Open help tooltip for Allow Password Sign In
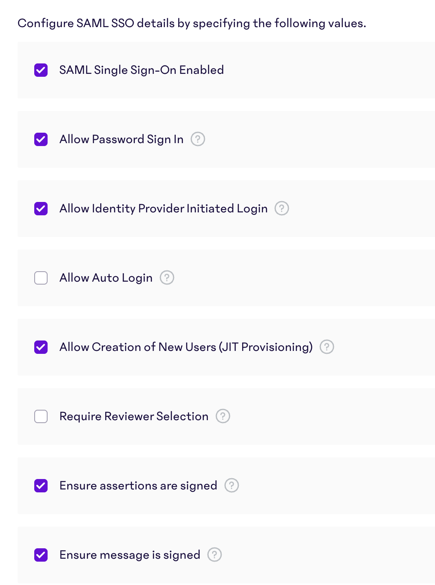The height and width of the screenshot is (585, 435). coord(198,139)
